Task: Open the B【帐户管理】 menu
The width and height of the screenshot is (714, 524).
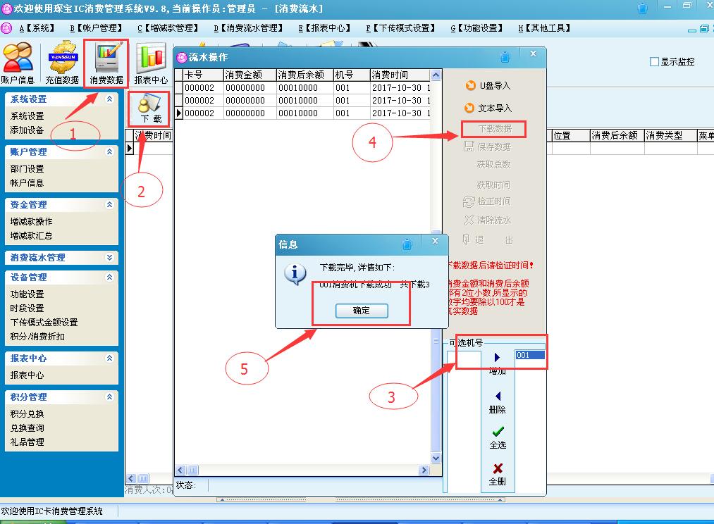Action: pos(96,28)
